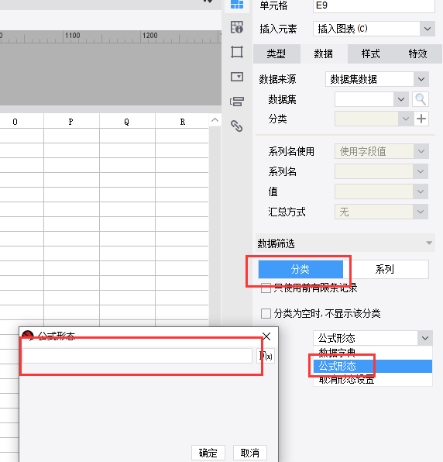Close the 公式形态 dialog
The width and height of the screenshot is (443, 462).
tap(266, 336)
